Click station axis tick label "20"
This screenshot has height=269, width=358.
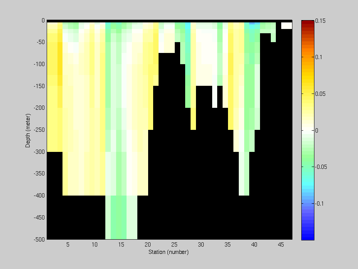click(x=148, y=245)
